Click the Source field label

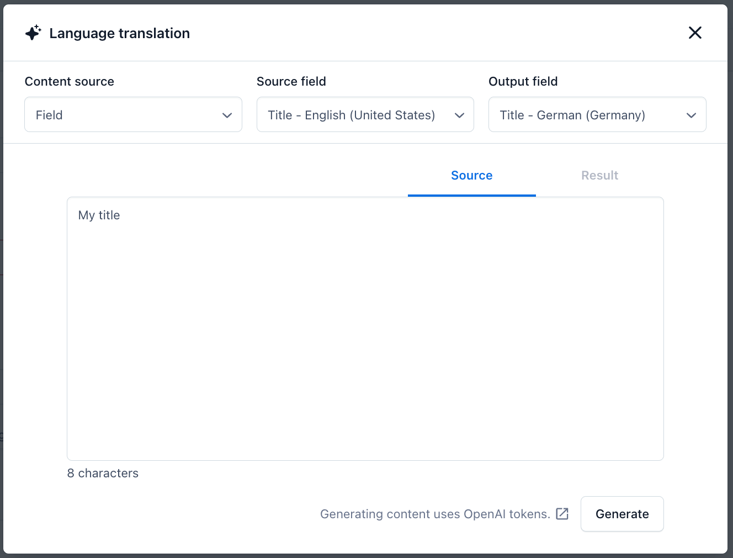click(x=291, y=81)
